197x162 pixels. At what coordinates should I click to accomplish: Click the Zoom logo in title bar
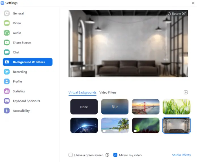point(2,3)
